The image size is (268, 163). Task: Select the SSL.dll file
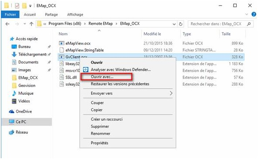tap(71, 77)
